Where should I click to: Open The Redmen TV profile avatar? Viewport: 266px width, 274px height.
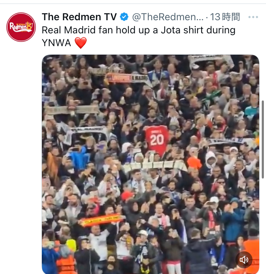click(x=21, y=27)
